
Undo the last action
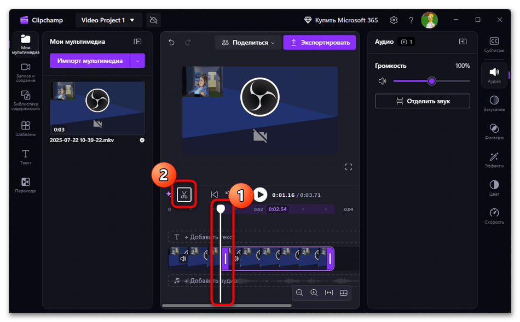[x=171, y=43]
